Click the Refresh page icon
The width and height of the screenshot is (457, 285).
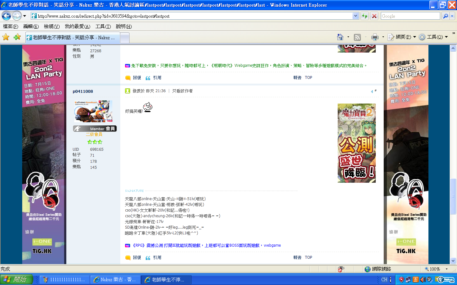[x=365, y=16]
